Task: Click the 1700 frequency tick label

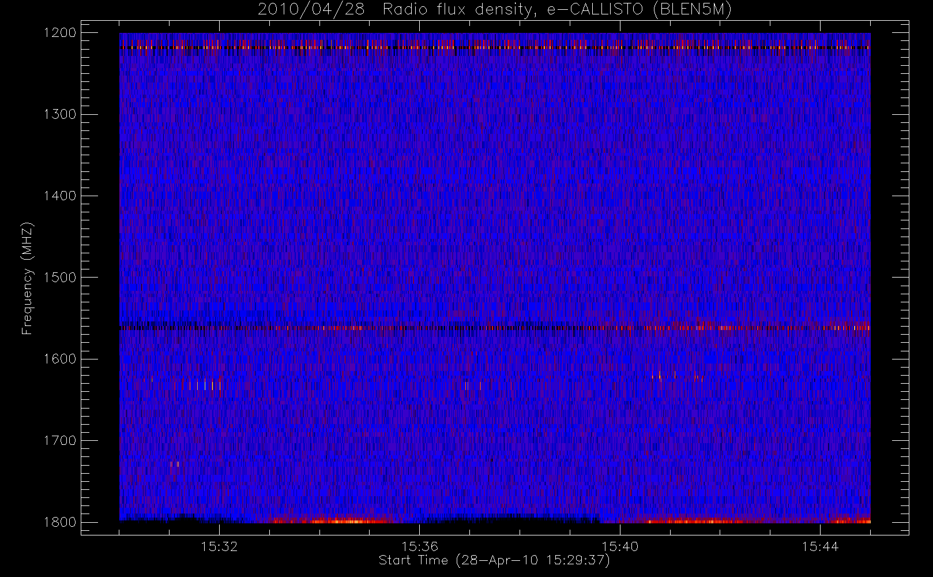Action: [60, 441]
